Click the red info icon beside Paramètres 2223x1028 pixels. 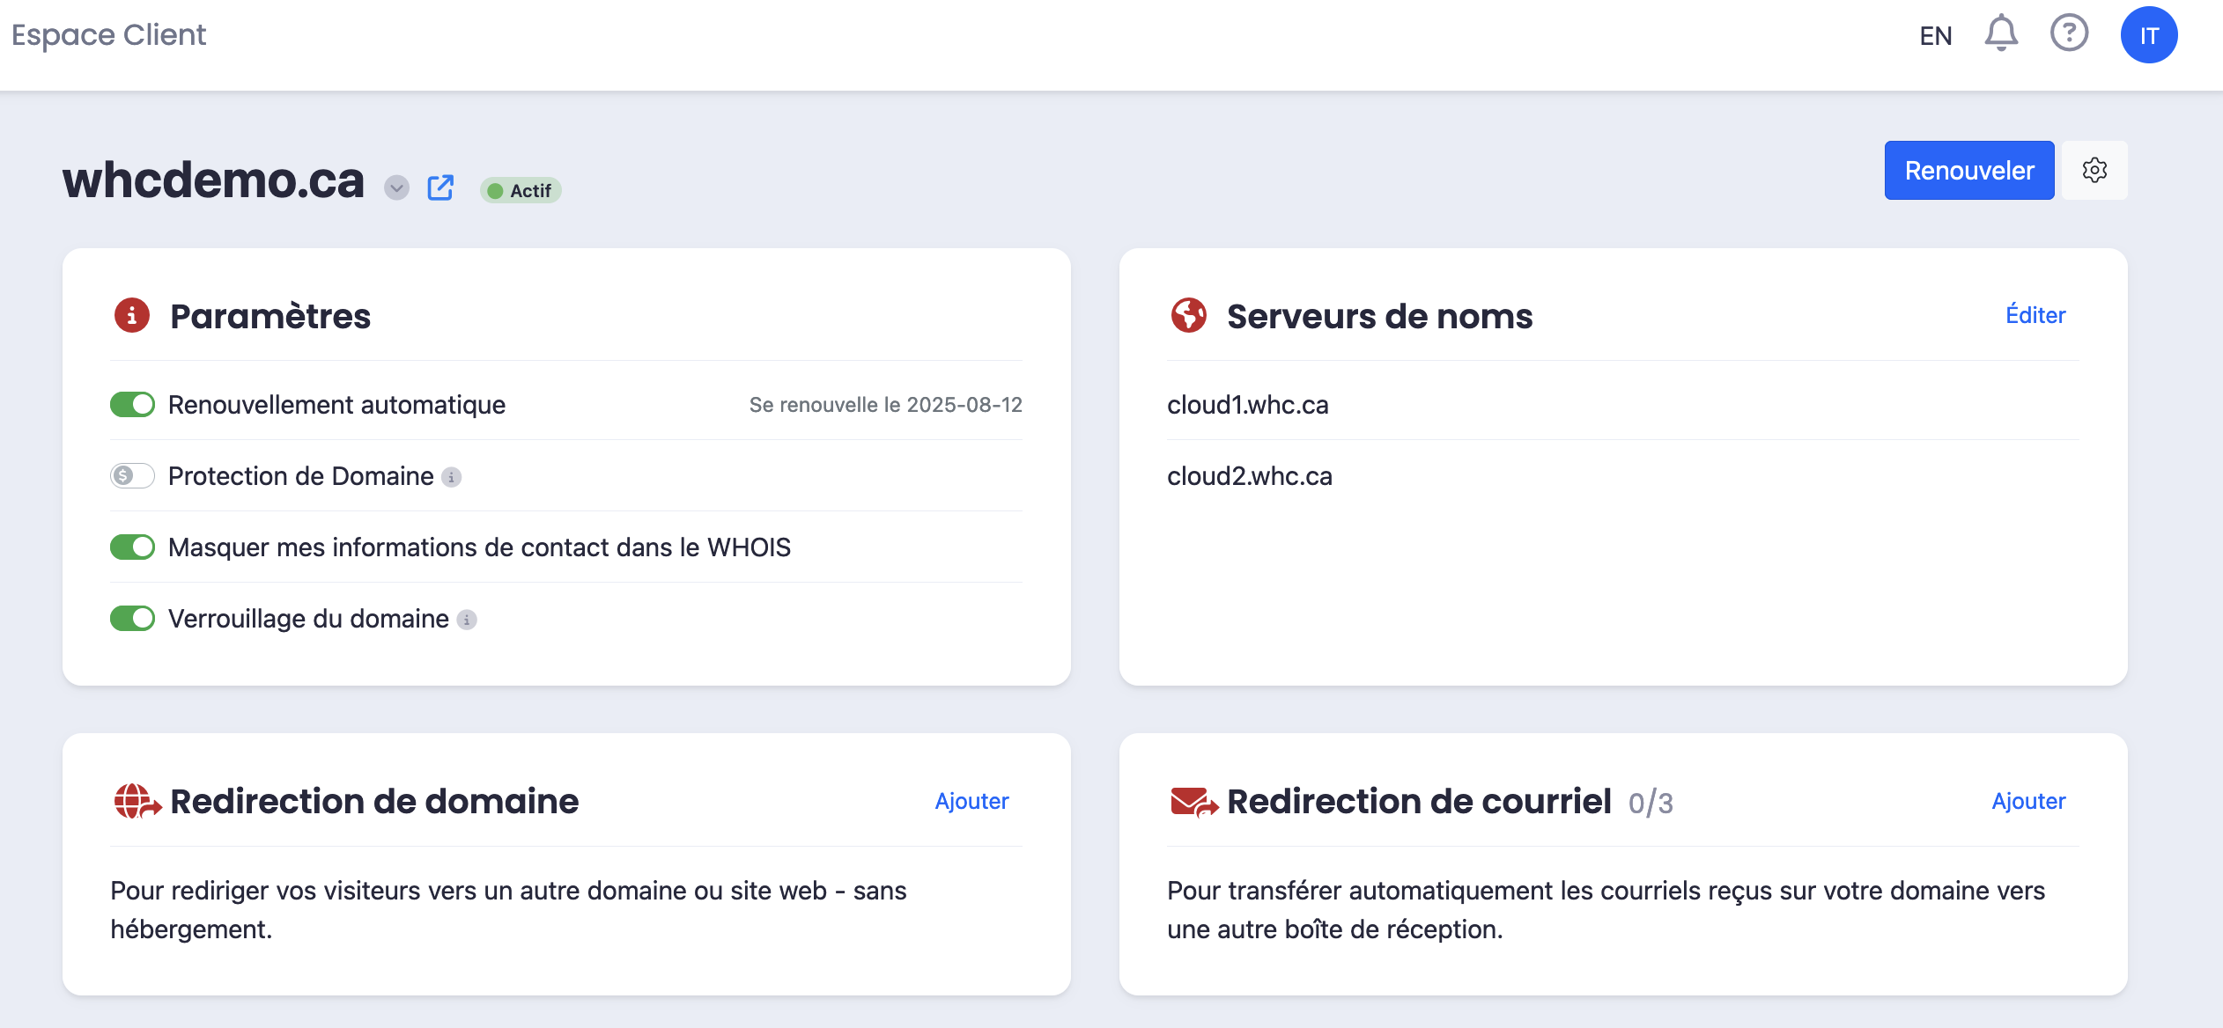pos(131,315)
